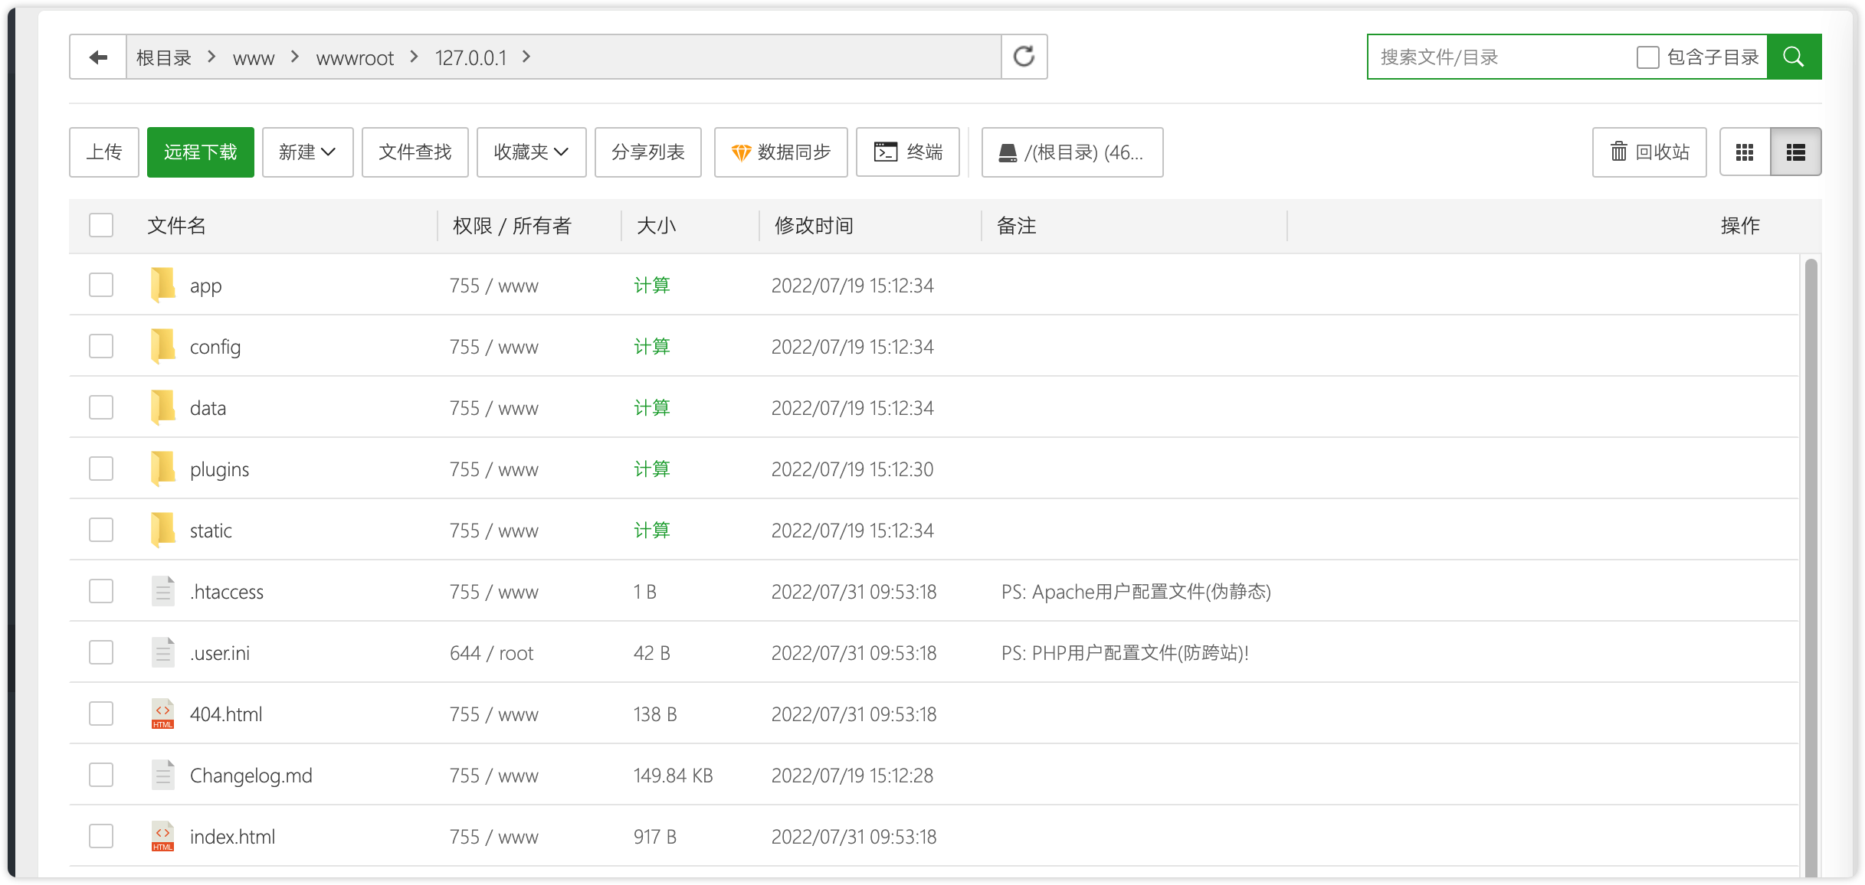Click the 上传 (Upload) button
This screenshot has width=1865, height=885.
point(104,152)
